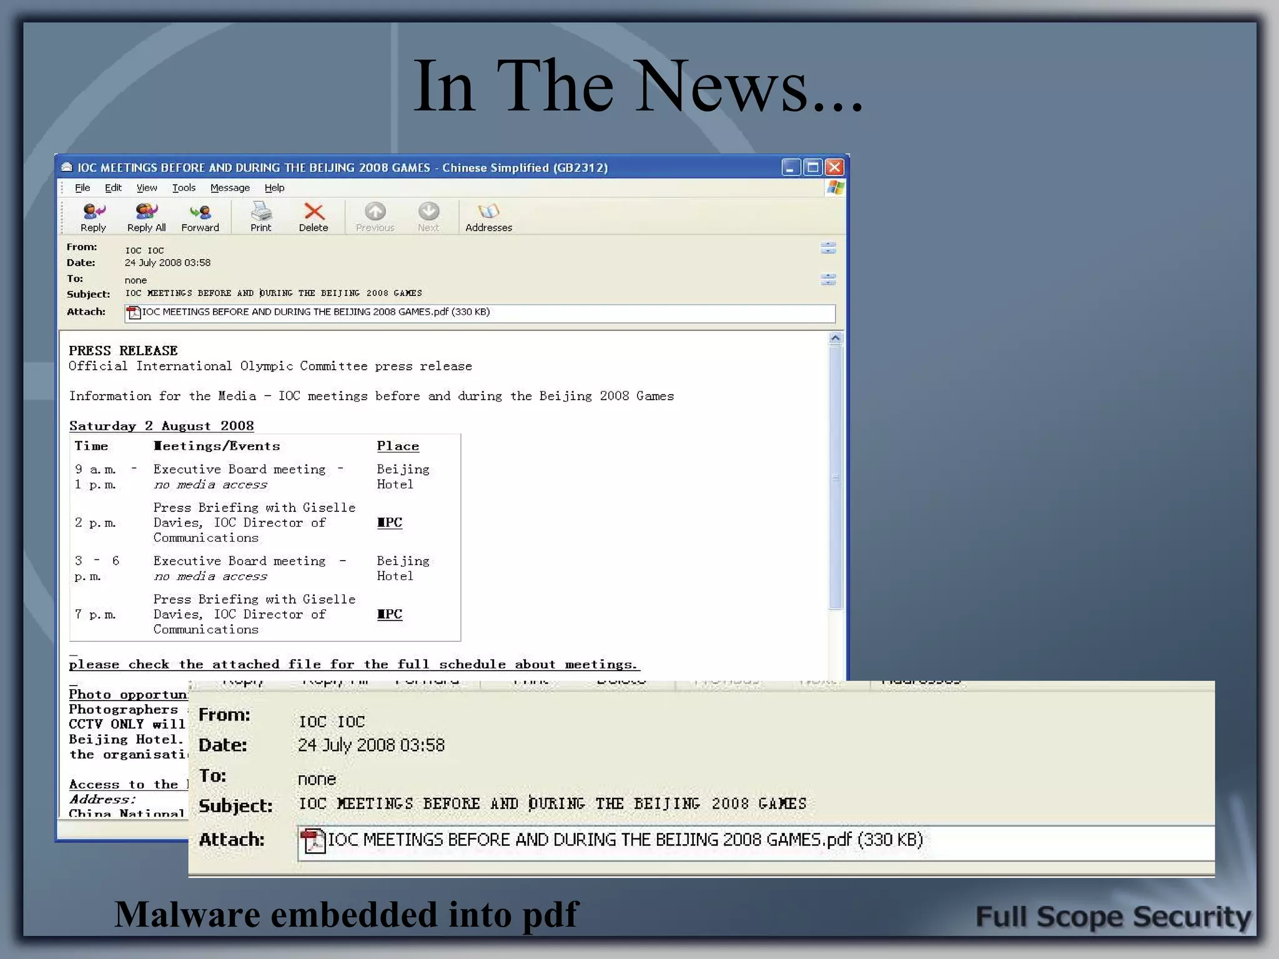
Task: Click the scrollbar up arrow
Action: click(835, 338)
